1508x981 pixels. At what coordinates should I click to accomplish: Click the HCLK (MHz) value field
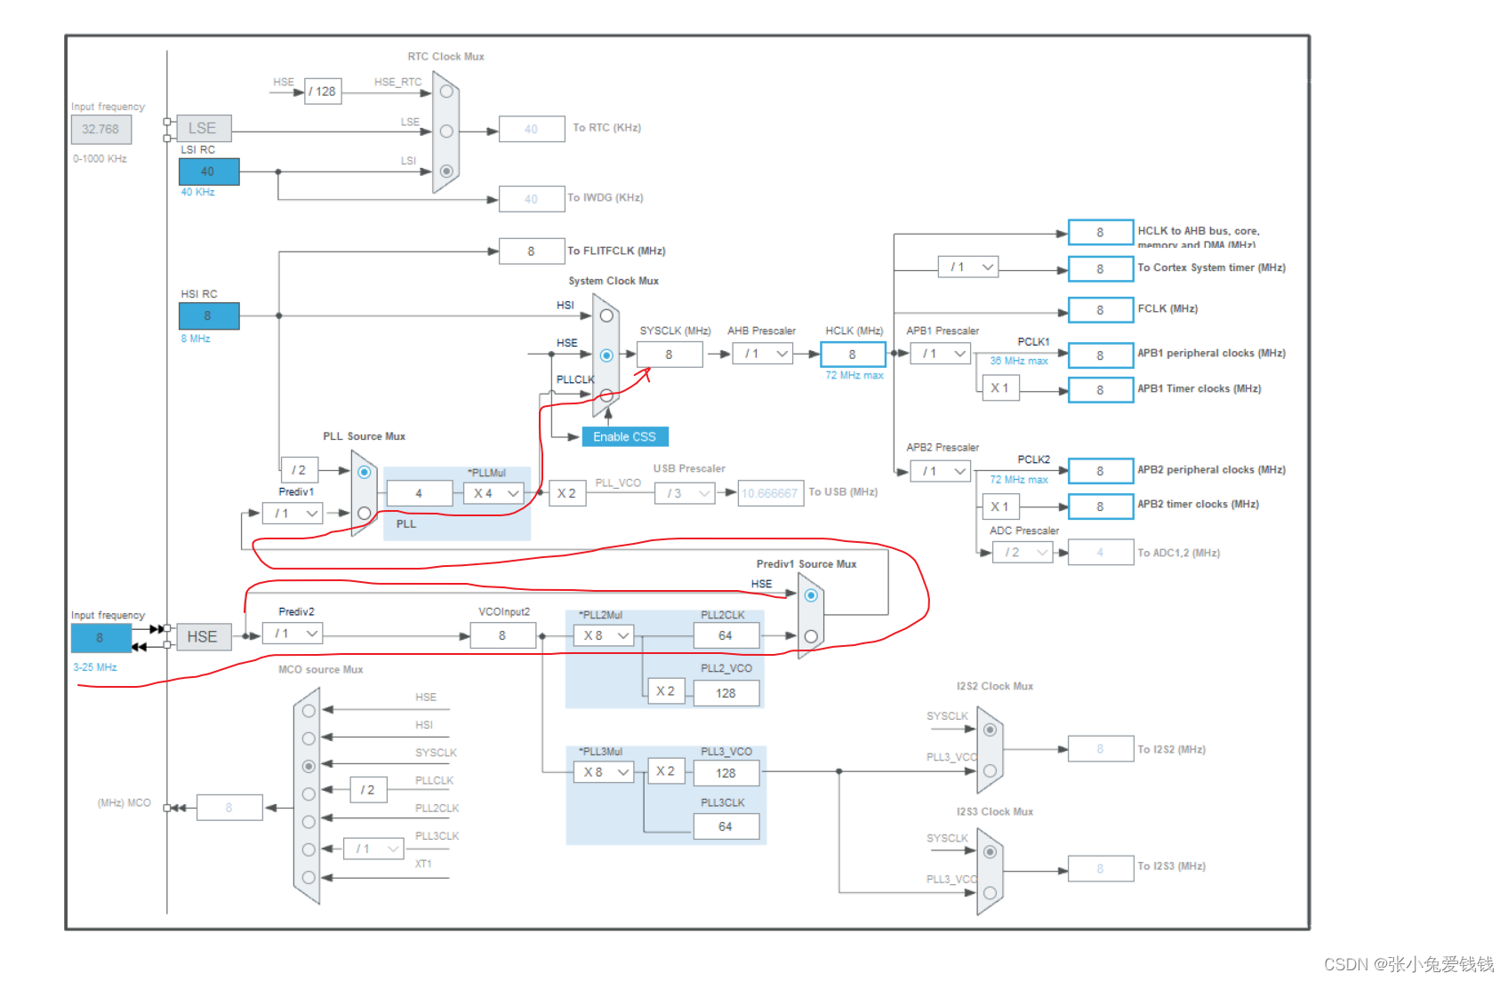click(x=854, y=355)
